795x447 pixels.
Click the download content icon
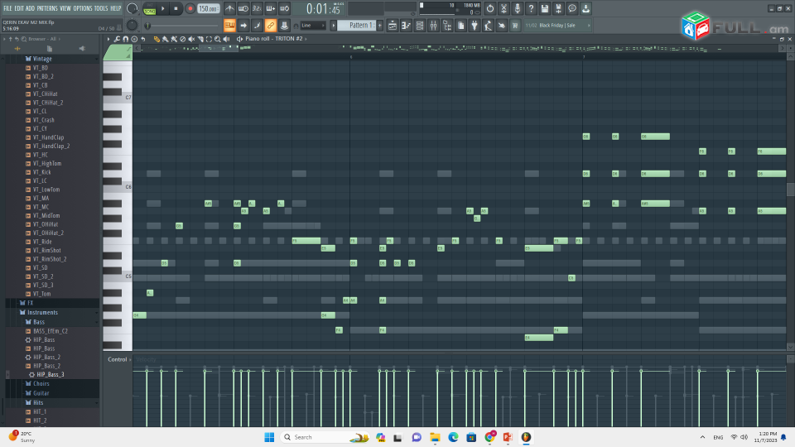(585, 8)
